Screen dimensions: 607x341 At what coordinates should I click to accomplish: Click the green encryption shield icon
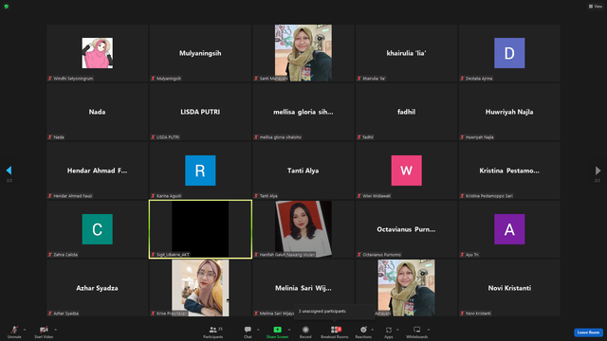coord(7,7)
